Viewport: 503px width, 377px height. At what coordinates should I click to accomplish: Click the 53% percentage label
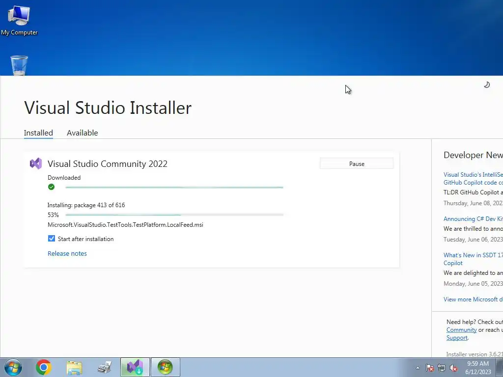coord(53,215)
